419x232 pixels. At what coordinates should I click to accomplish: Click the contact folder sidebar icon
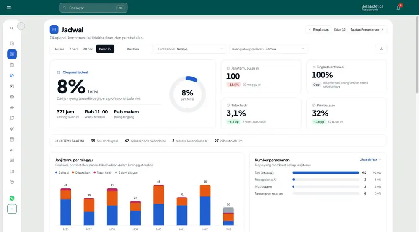tap(12, 171)
